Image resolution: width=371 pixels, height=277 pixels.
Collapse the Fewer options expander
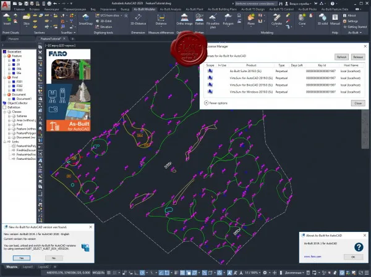click(x=207, y=103)
